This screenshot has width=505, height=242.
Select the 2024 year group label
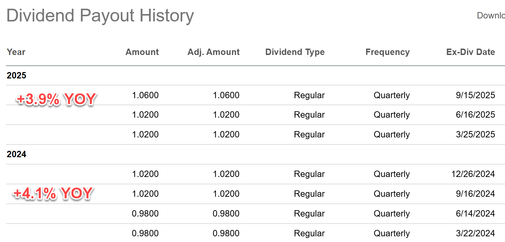[x=16, y=155]
